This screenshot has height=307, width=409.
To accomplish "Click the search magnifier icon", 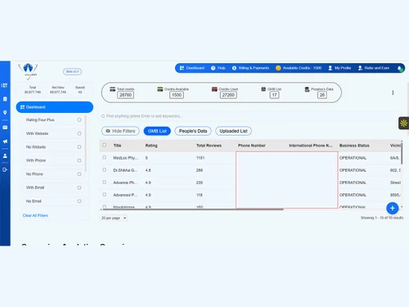I will (103, 116).
